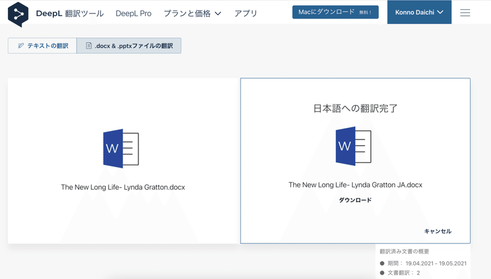
Task: Click the filename The New Long Life- Lynda Gratton JA.docx
Action: 355,185
